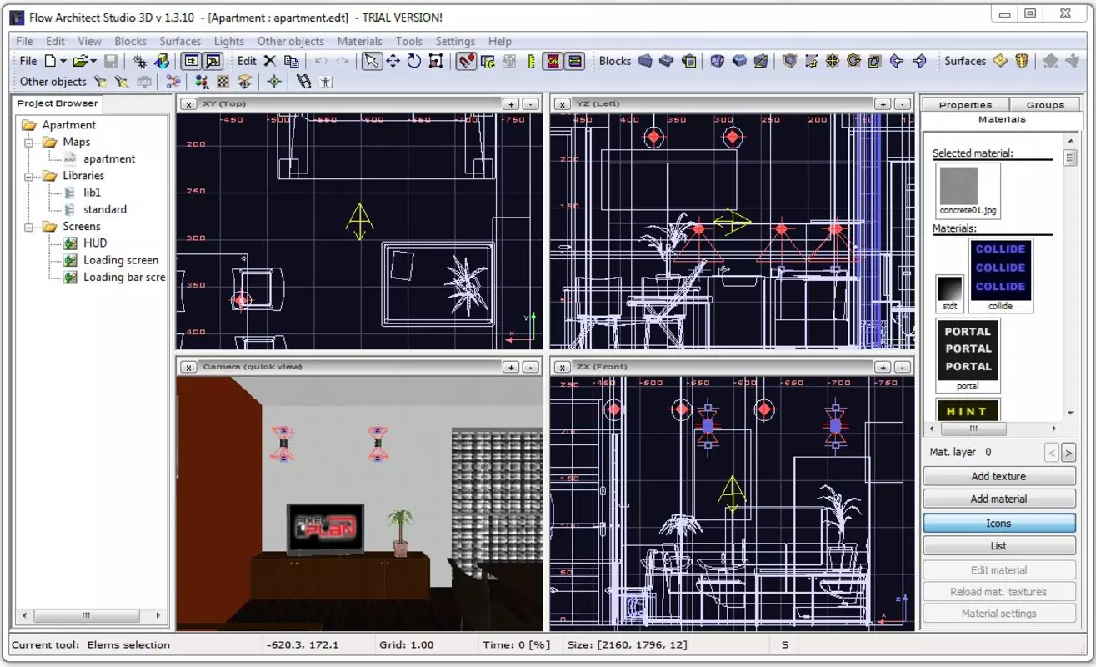Viewport: 1096px width, 667px height.
Task: Click the Open folder icon in toolbar
Action: [x=80, y=61]
